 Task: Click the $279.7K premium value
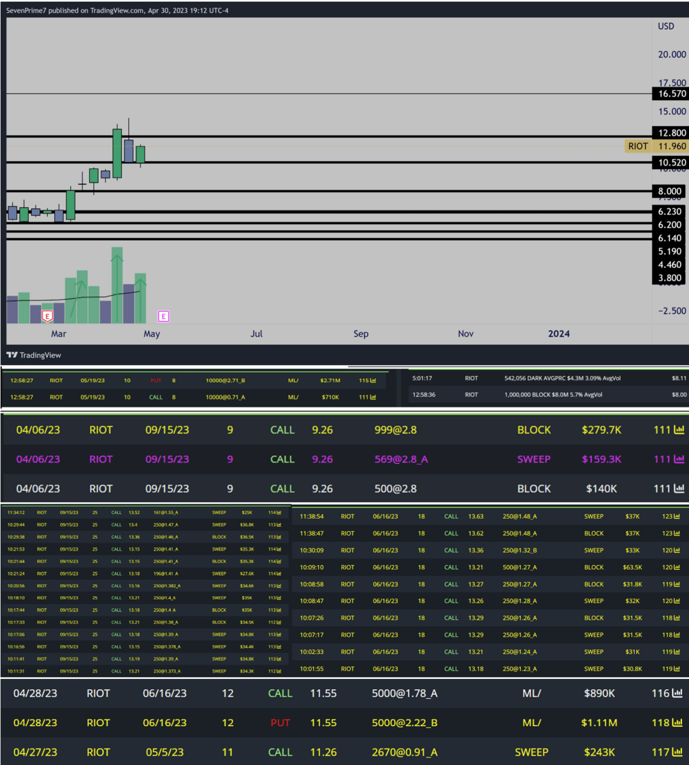coord(601,430)
